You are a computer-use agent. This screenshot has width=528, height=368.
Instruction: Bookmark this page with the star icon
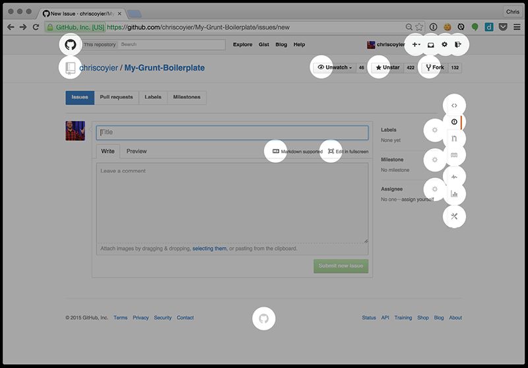pyautogui.click(x=419, y=27)
